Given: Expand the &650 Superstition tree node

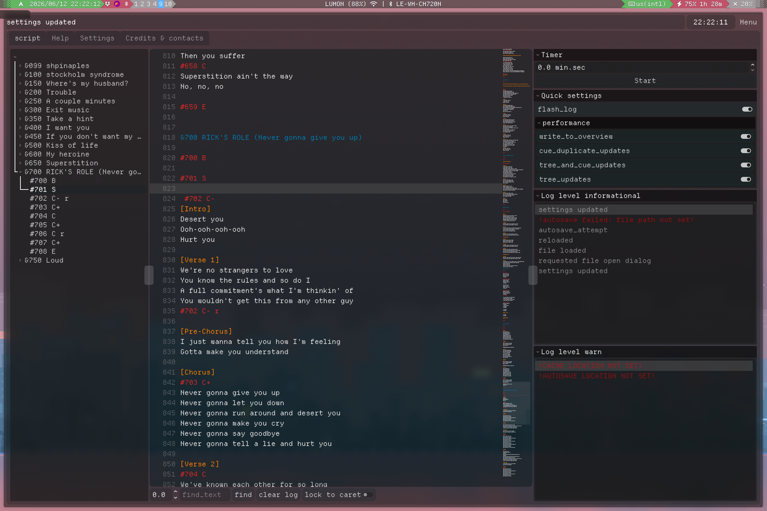Looking at the screenshot, I should pyautogui.click(x=20, y=163).
